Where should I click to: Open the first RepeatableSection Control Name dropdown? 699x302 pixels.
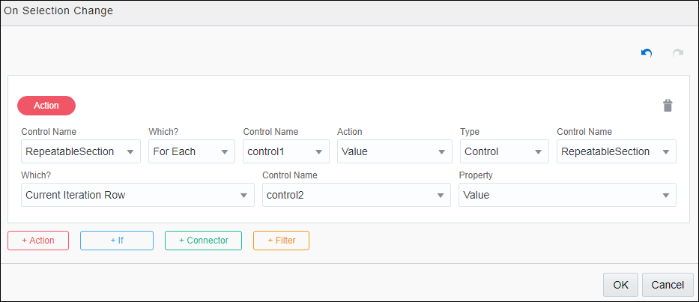point(80,151)
